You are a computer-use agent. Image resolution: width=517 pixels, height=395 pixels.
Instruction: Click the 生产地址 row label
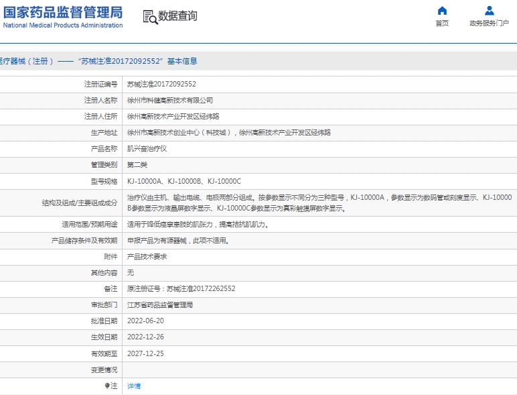(104, 132)
